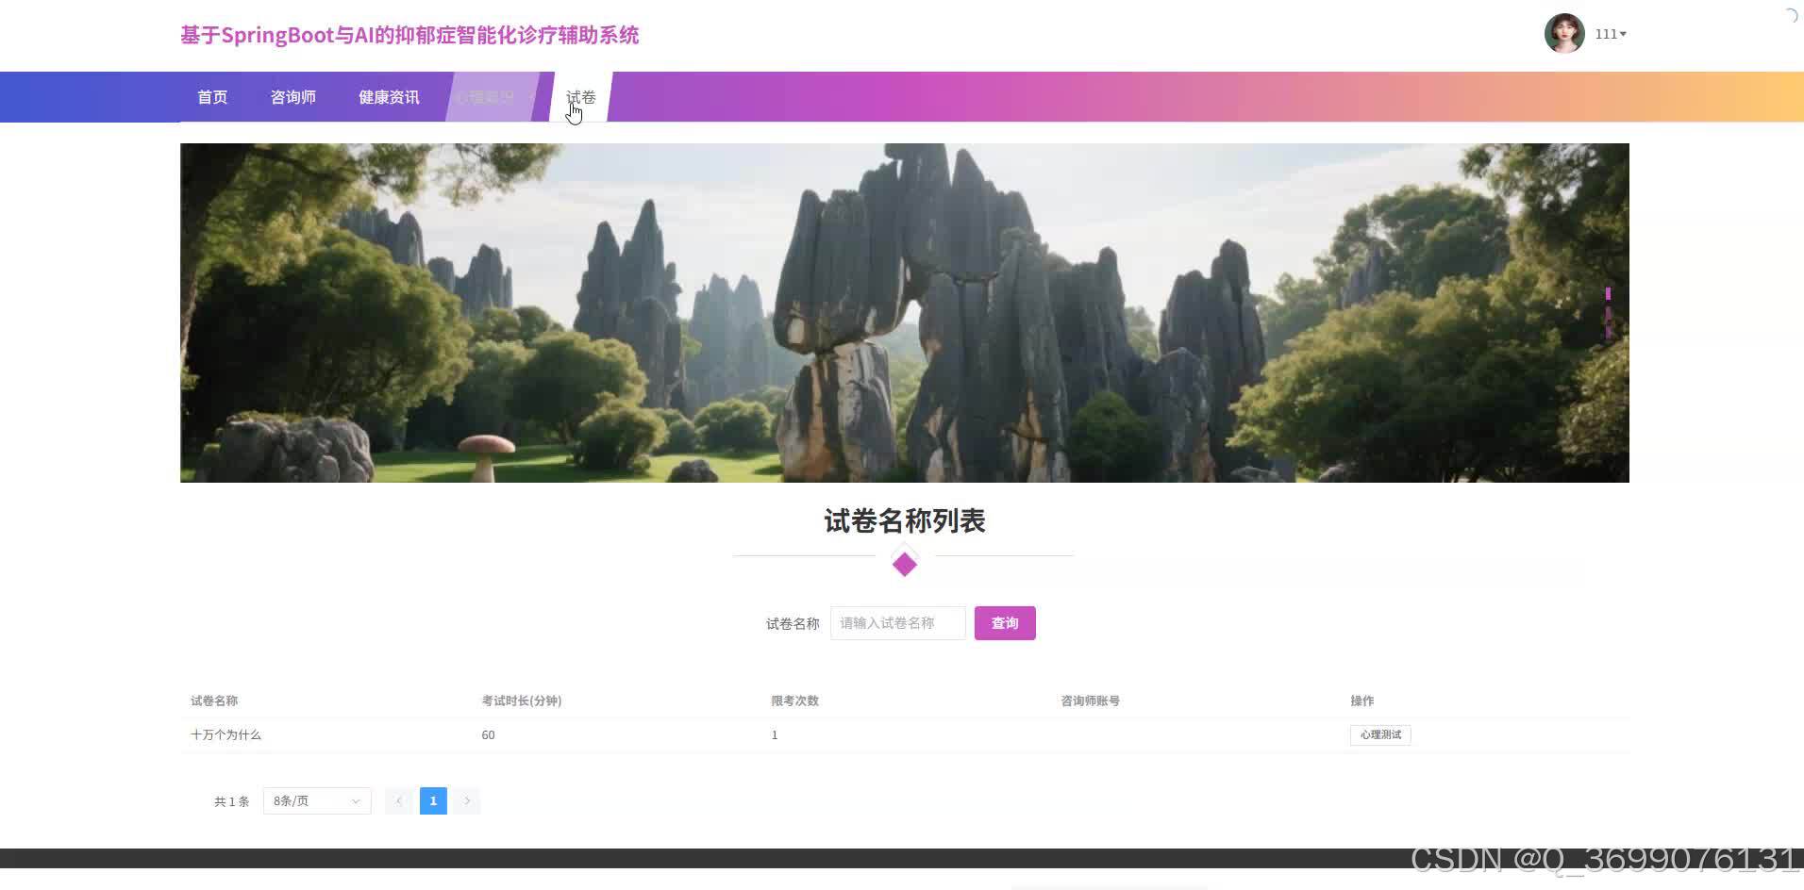
Task: Expand the 111 user dropdown
Action: coord(1611,34)
